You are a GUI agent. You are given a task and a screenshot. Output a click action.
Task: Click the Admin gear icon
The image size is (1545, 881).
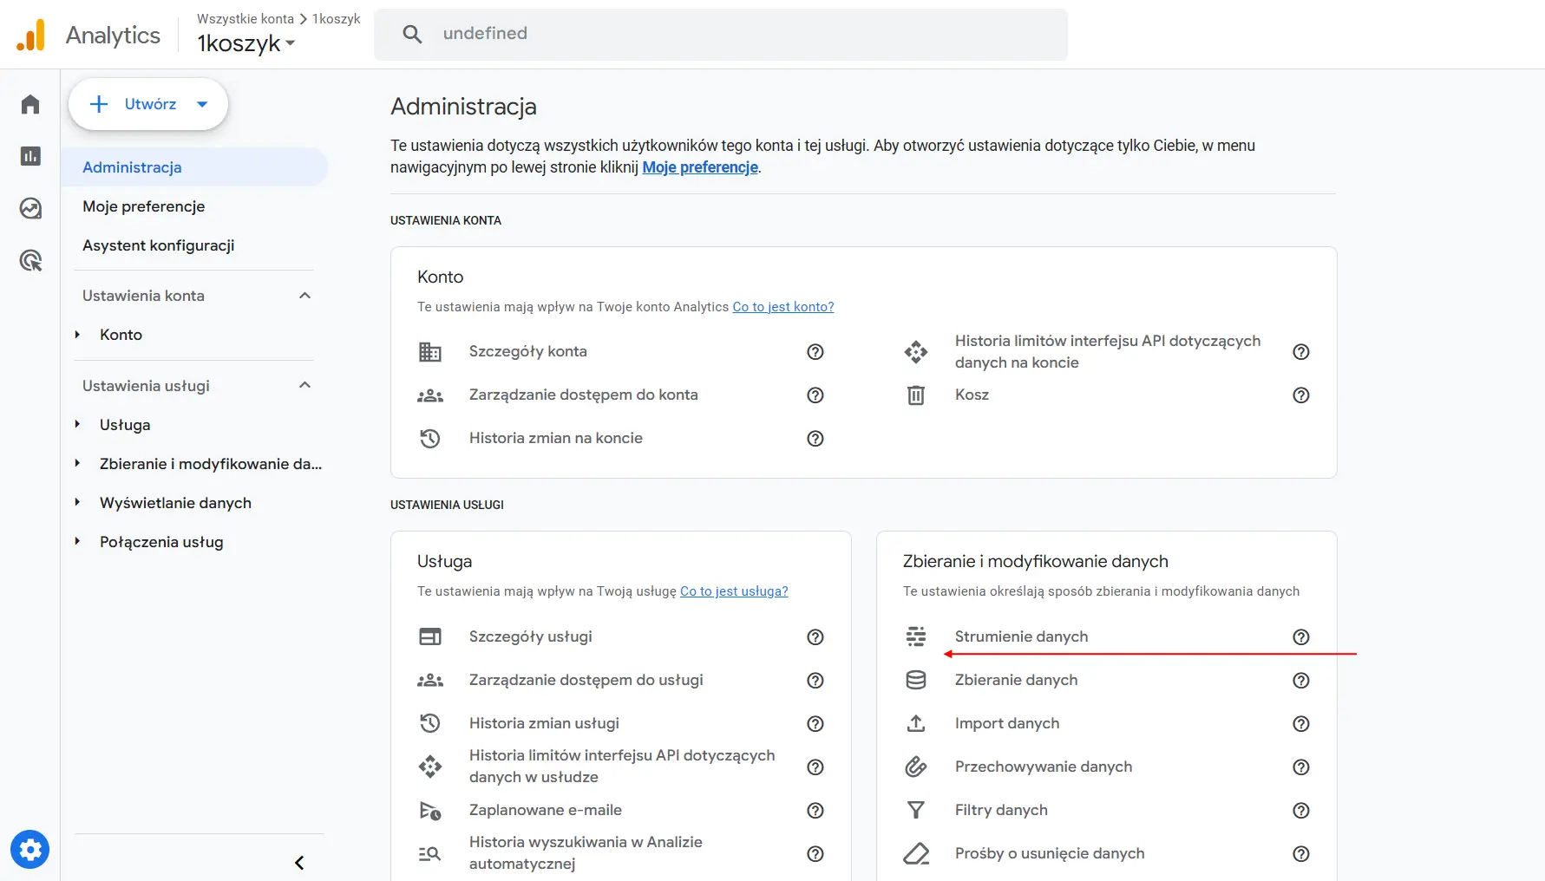[x=30, y=850]
